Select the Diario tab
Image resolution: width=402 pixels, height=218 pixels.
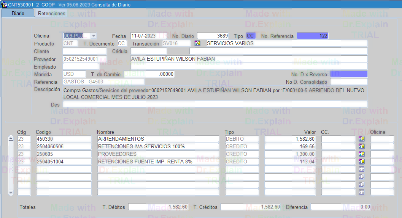[18, 13]
